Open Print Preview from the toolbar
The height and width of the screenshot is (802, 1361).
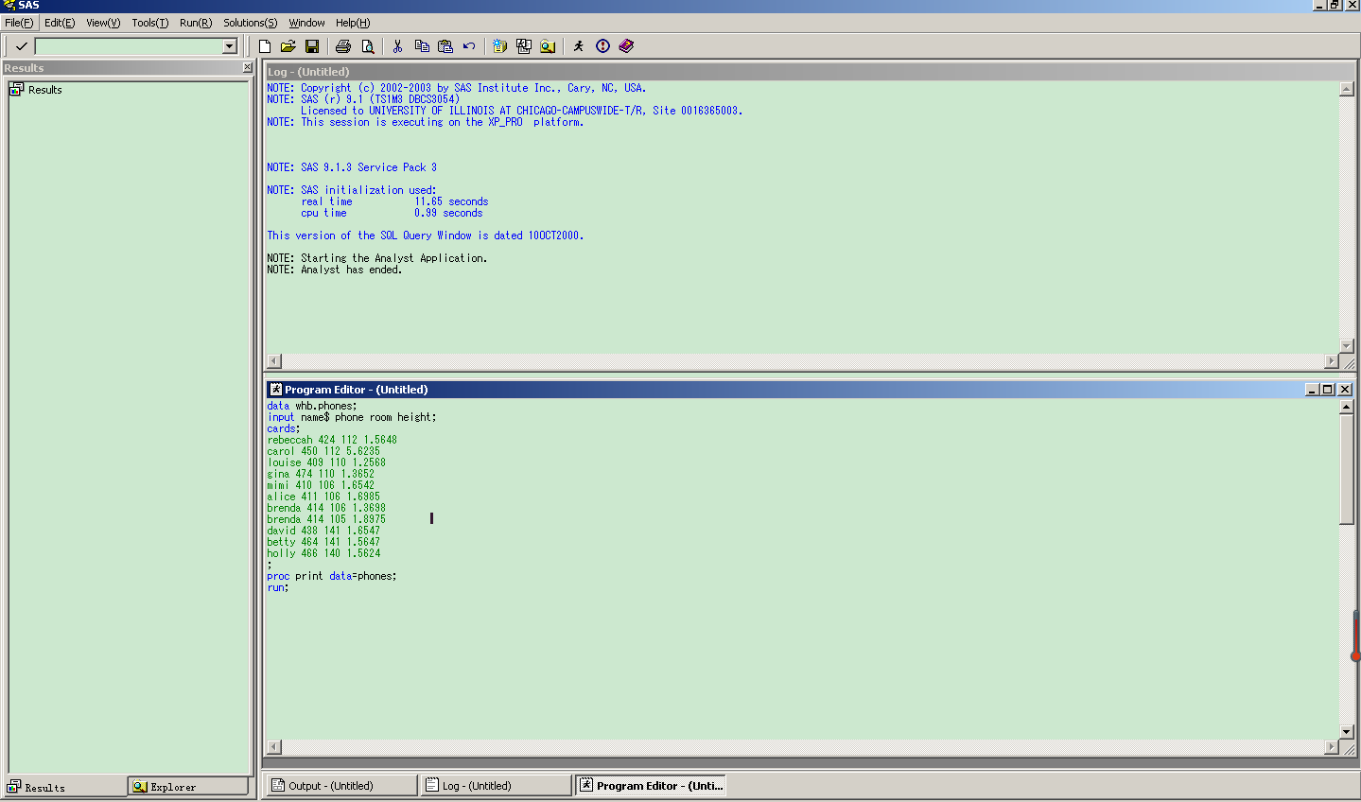368,46
